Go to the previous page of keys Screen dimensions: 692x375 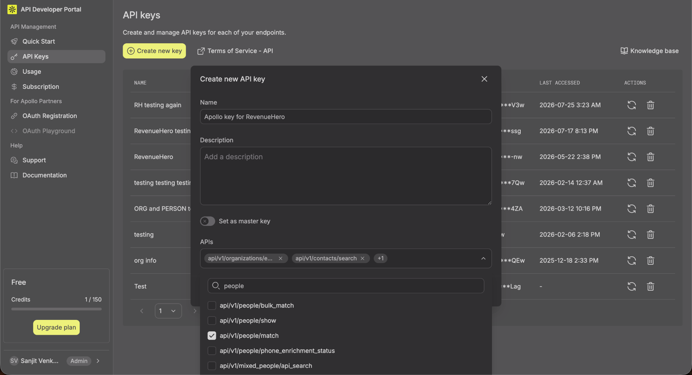pyautogui.click(x=142, y=311)
